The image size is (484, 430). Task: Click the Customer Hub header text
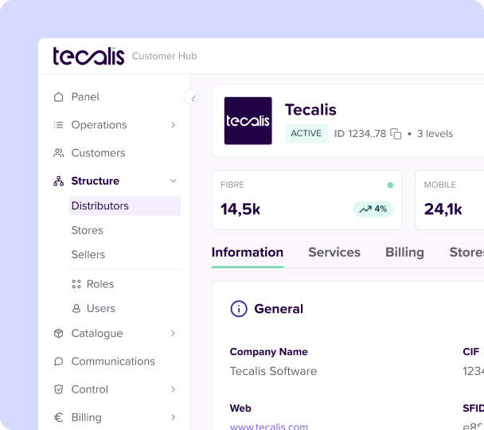(164, 57)
